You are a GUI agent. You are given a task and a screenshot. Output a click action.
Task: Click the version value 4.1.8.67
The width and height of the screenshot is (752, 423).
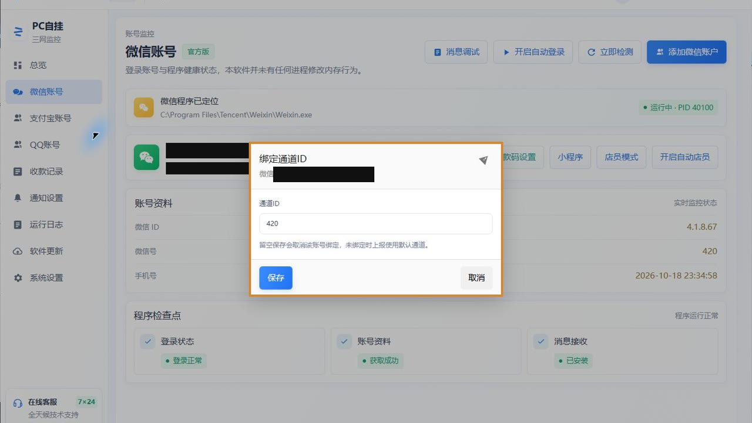point(701,227)
